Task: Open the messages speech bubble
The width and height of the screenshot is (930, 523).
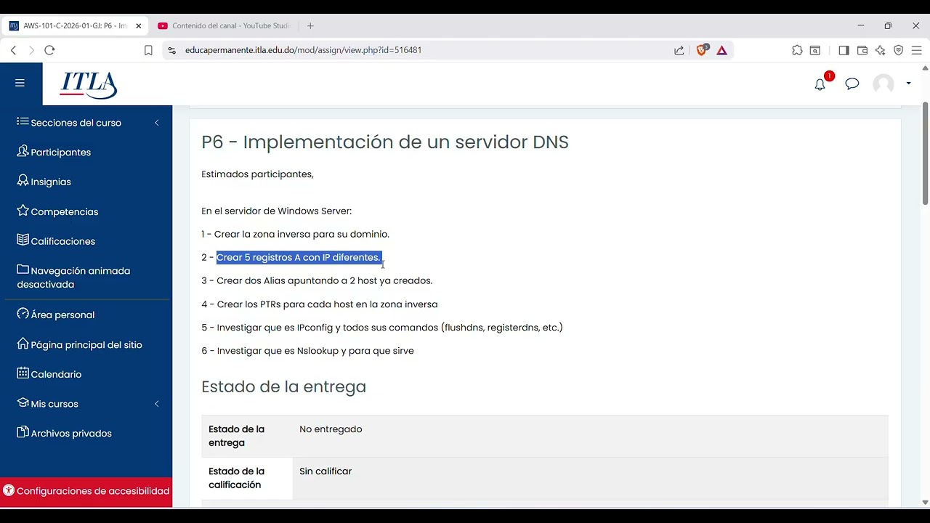Action: [852, 84]
